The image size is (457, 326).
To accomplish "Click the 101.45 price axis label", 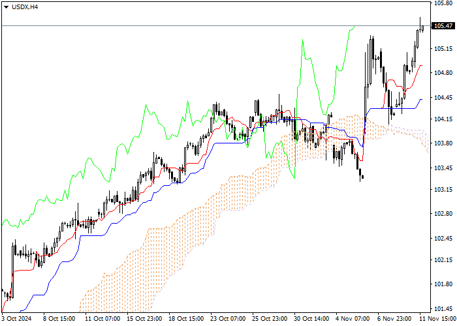I will [443, 309].
